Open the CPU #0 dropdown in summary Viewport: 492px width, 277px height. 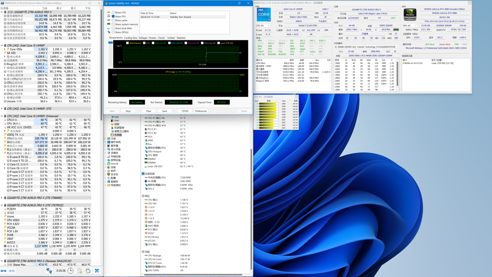click(x=263, y=26)
